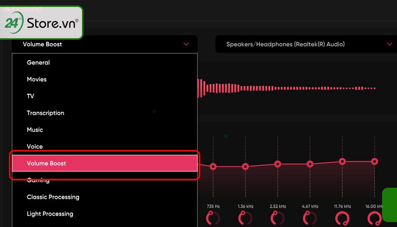The image size is (397, 227).
Task: Collapse the Volume Boost preset dropdown
Action: pyautogui.click(x=104, y=44)
